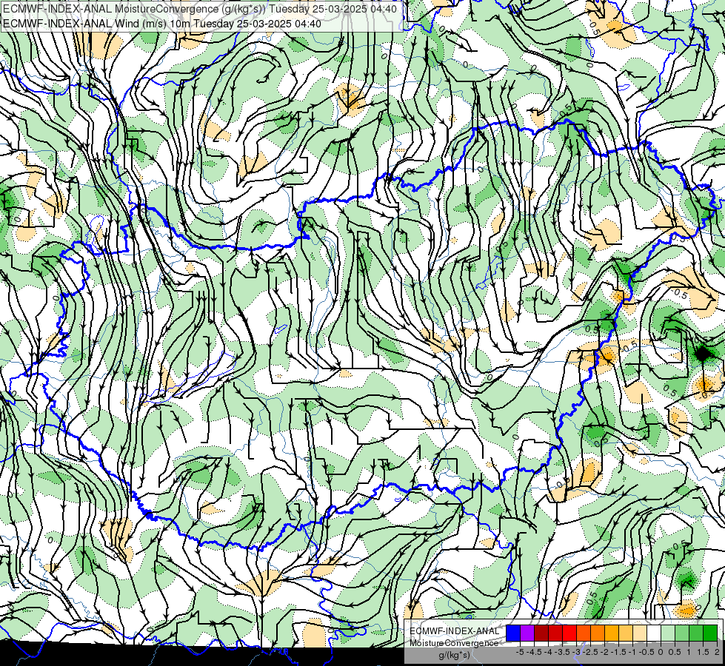Screen dimensions: 725x666
Task: Click the legend tick value -2.5
Action: pos(590,652)
